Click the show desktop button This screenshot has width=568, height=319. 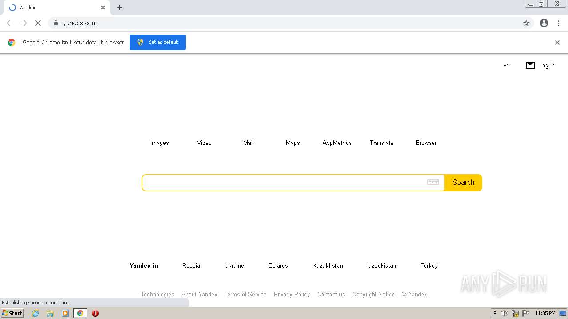[563, 313]
